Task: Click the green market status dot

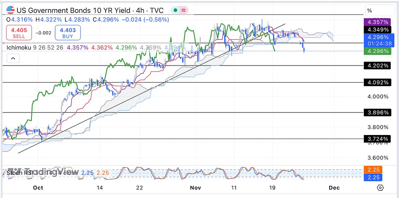Action: (x=175, y=10)
